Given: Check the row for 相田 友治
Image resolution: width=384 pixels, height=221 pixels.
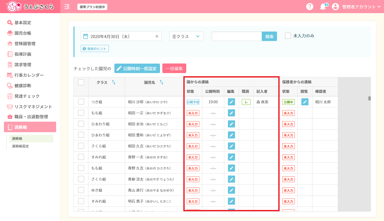Looking at the screenshot, I should point(81,124).
